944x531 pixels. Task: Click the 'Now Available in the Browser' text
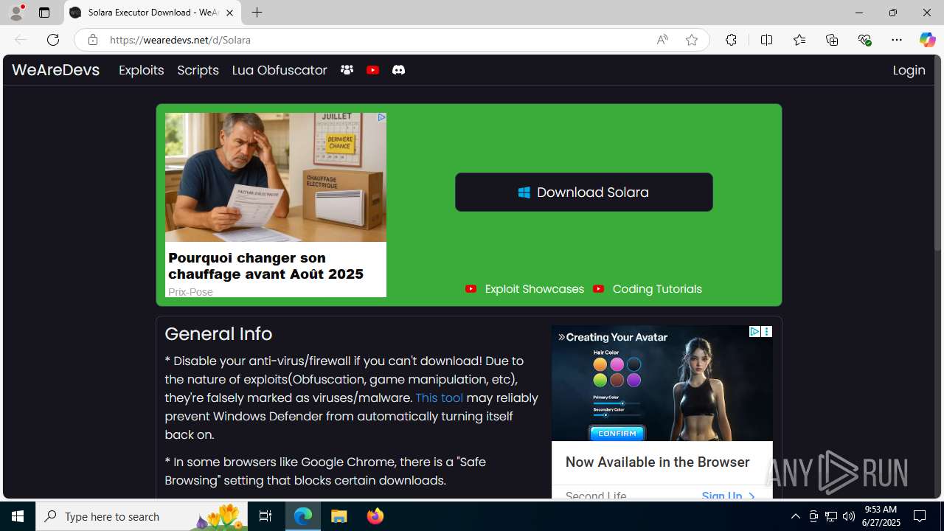657,462
